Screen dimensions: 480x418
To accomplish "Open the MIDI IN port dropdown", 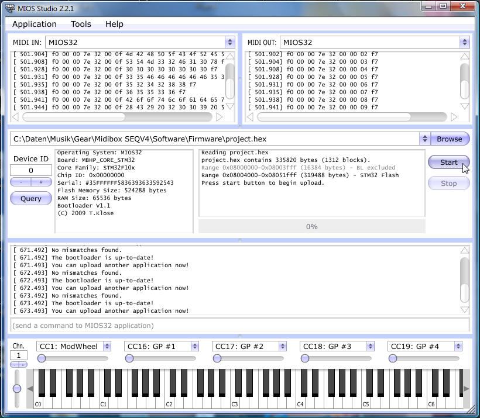I will click(230, 42).
